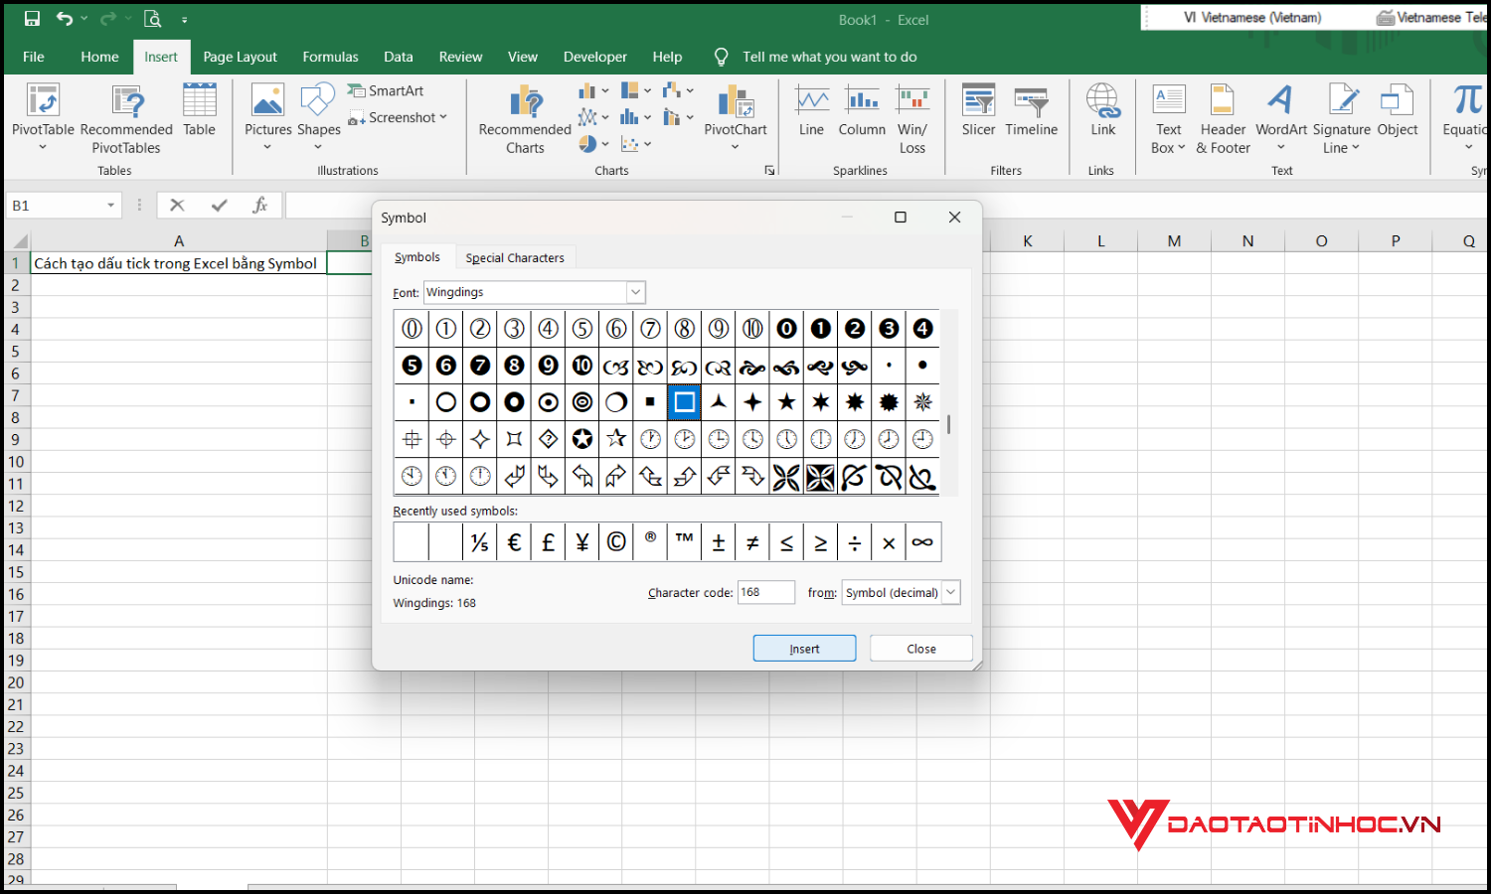Open the Font dropdown in the Symbol dialog
Viewport: 1491px width, 894px height.
[634, 292]
